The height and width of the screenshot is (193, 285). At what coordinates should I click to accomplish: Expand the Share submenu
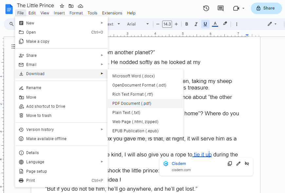click(x=31, y=55)
